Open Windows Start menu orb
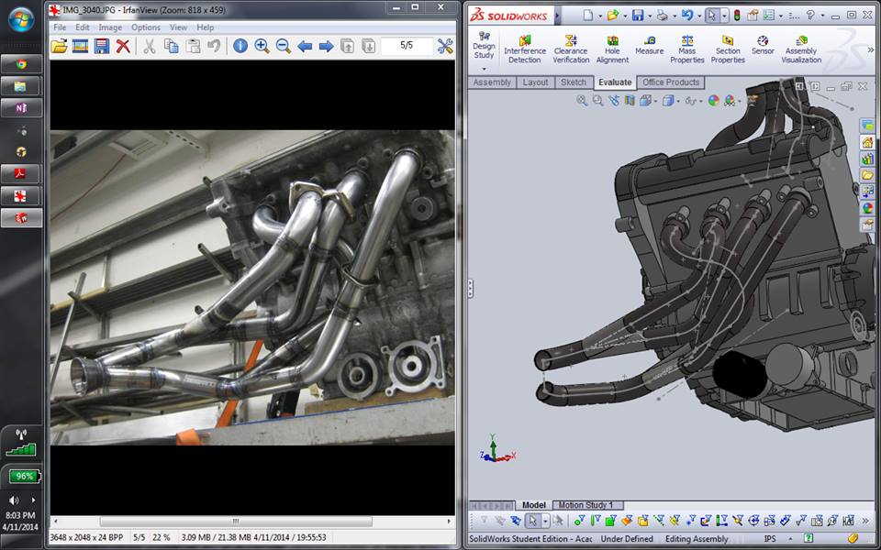The width and height of the screenshot is (881, 550). point(21,20)
